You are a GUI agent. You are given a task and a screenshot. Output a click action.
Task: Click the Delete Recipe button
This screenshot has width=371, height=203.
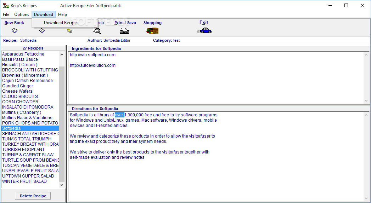click(x=33, y=196)
